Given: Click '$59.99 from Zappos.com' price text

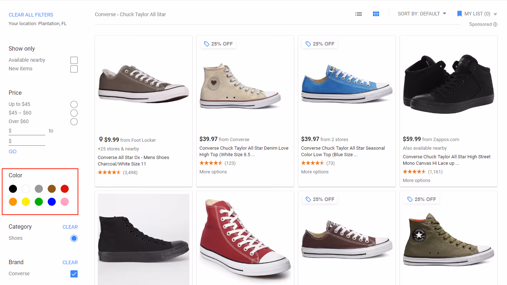Looking at the screenshot, I should tap(431, 139).
